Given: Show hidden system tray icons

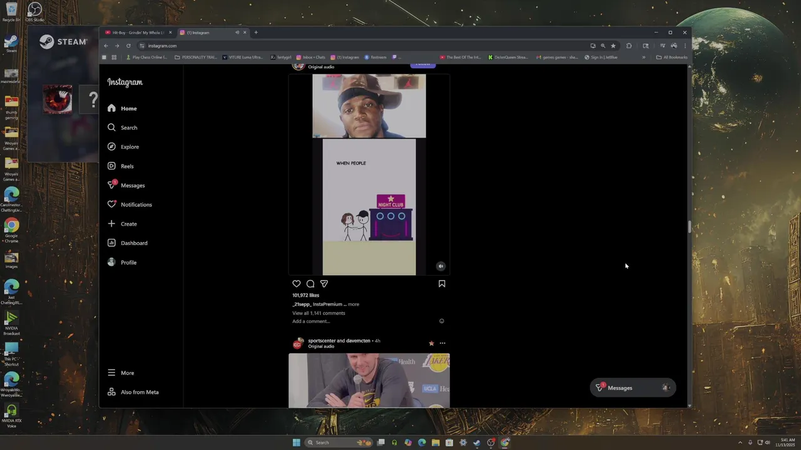Looking at the screenshot, I should tap(740, 442).
